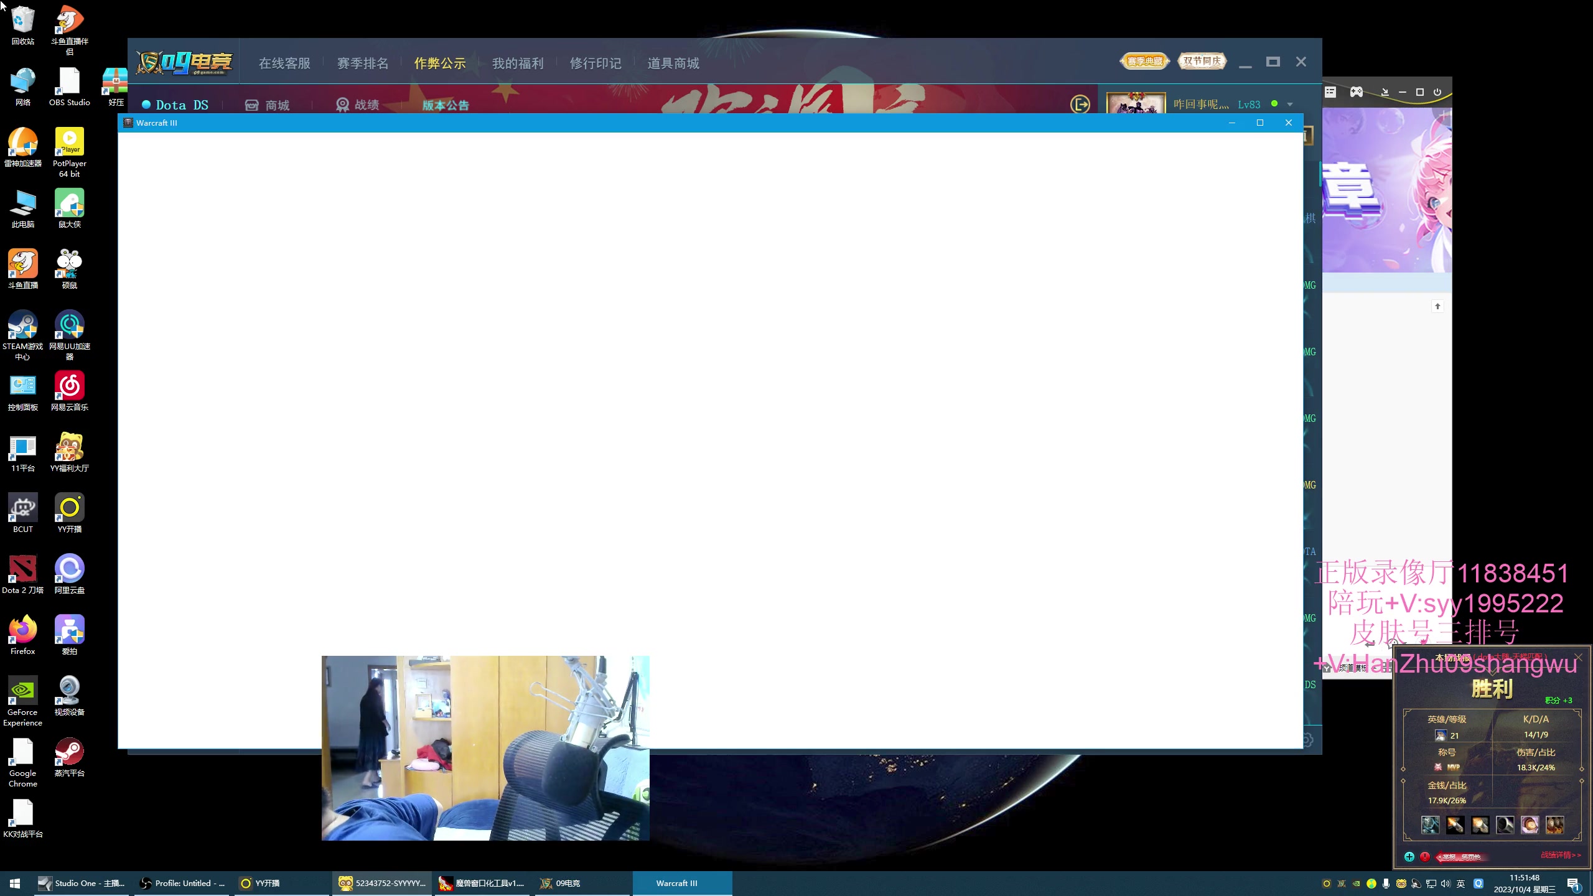The height and width of the screenshot is (896, 1593).
Task: Open the notification center icon
Action: tap(1573, 884)
